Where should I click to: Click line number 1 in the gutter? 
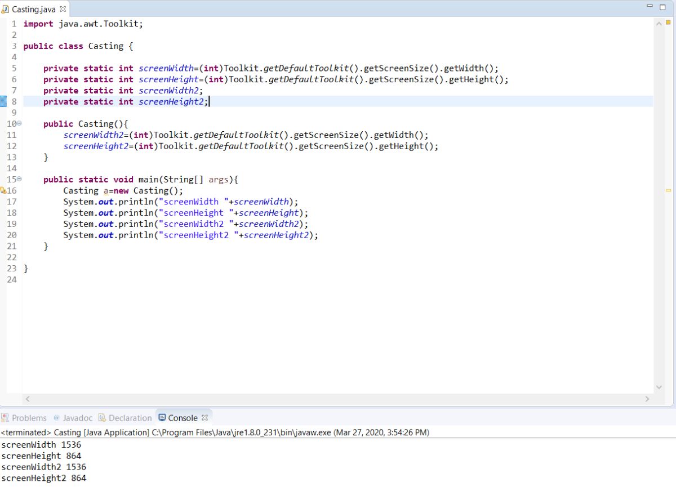(x=13, y=24)
